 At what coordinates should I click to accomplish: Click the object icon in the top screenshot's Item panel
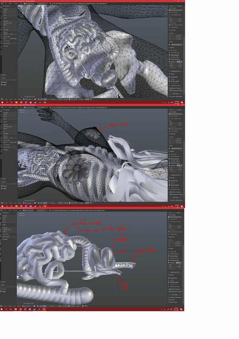pyautogui.click(x=169, y=45)
